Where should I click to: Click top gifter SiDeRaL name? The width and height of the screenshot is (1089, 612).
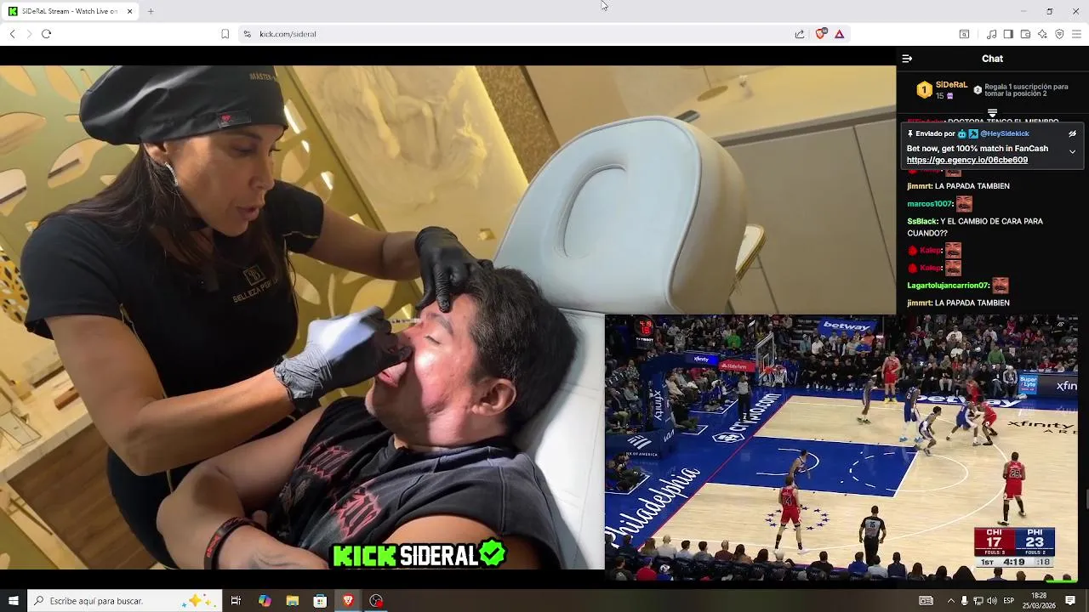(x=951, y=85)
